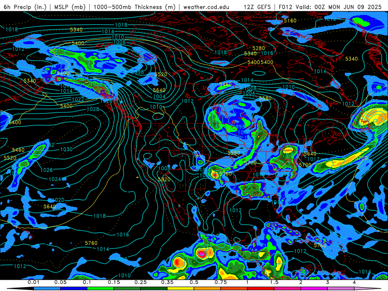Click the '1028' isobar label

(x=93, y=109)
